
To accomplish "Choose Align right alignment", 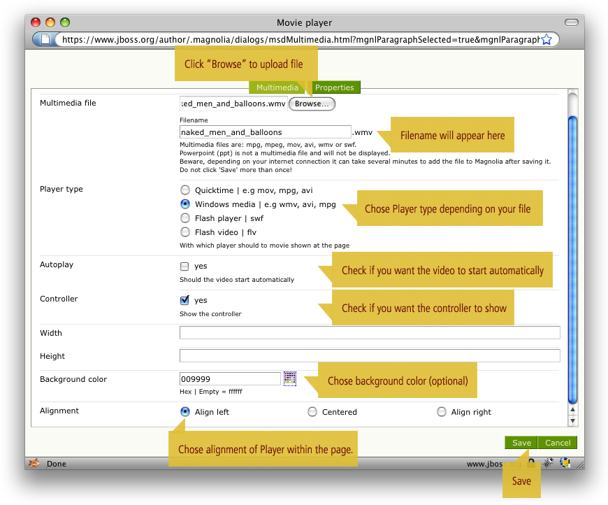I will [442, 412].
